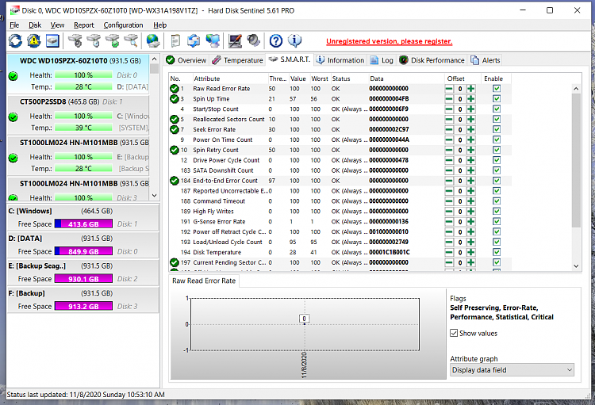Screen dimensions: 595x405
Task: Open the Help menu
Action: coord(159,25)
